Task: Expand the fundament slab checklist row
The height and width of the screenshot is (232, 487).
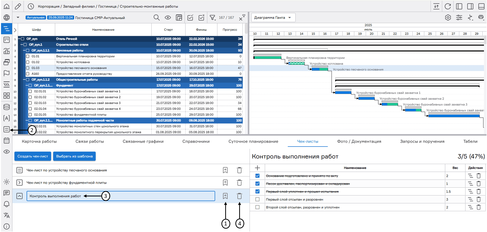Action: [x=20, y=183]
